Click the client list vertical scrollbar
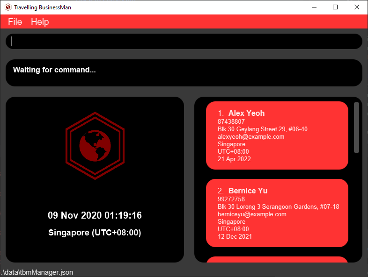The height and width of the screenshot is (277, 368). point(356,128)
